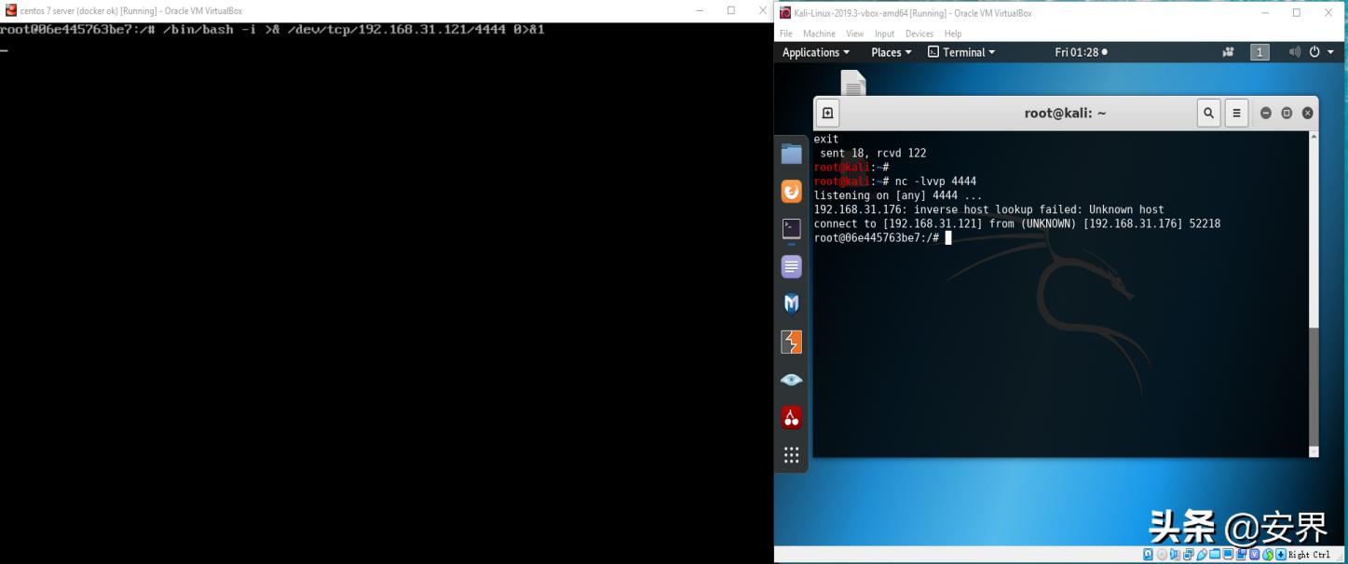Open the power system menu in top bar

[1320, 52]
